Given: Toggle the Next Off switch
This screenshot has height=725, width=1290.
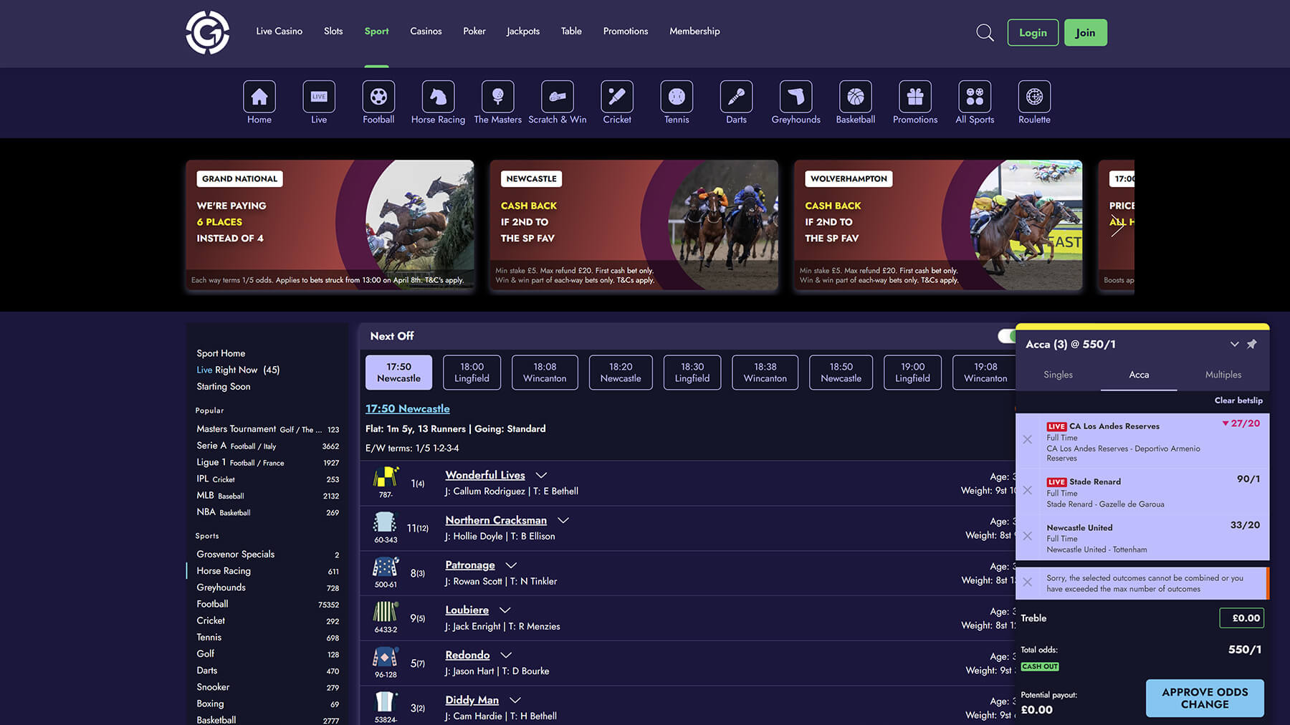Looking at the screenshot, I should click(x=1006, y=336).
